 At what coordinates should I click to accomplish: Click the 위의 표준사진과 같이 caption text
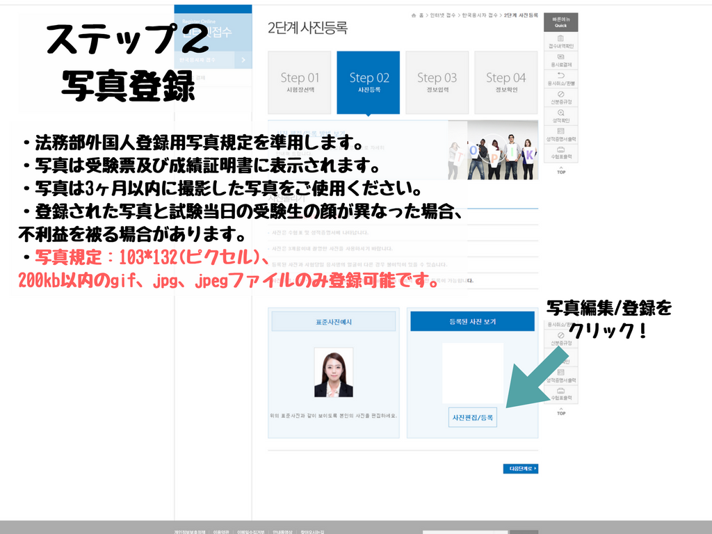[x=333, y=416]
